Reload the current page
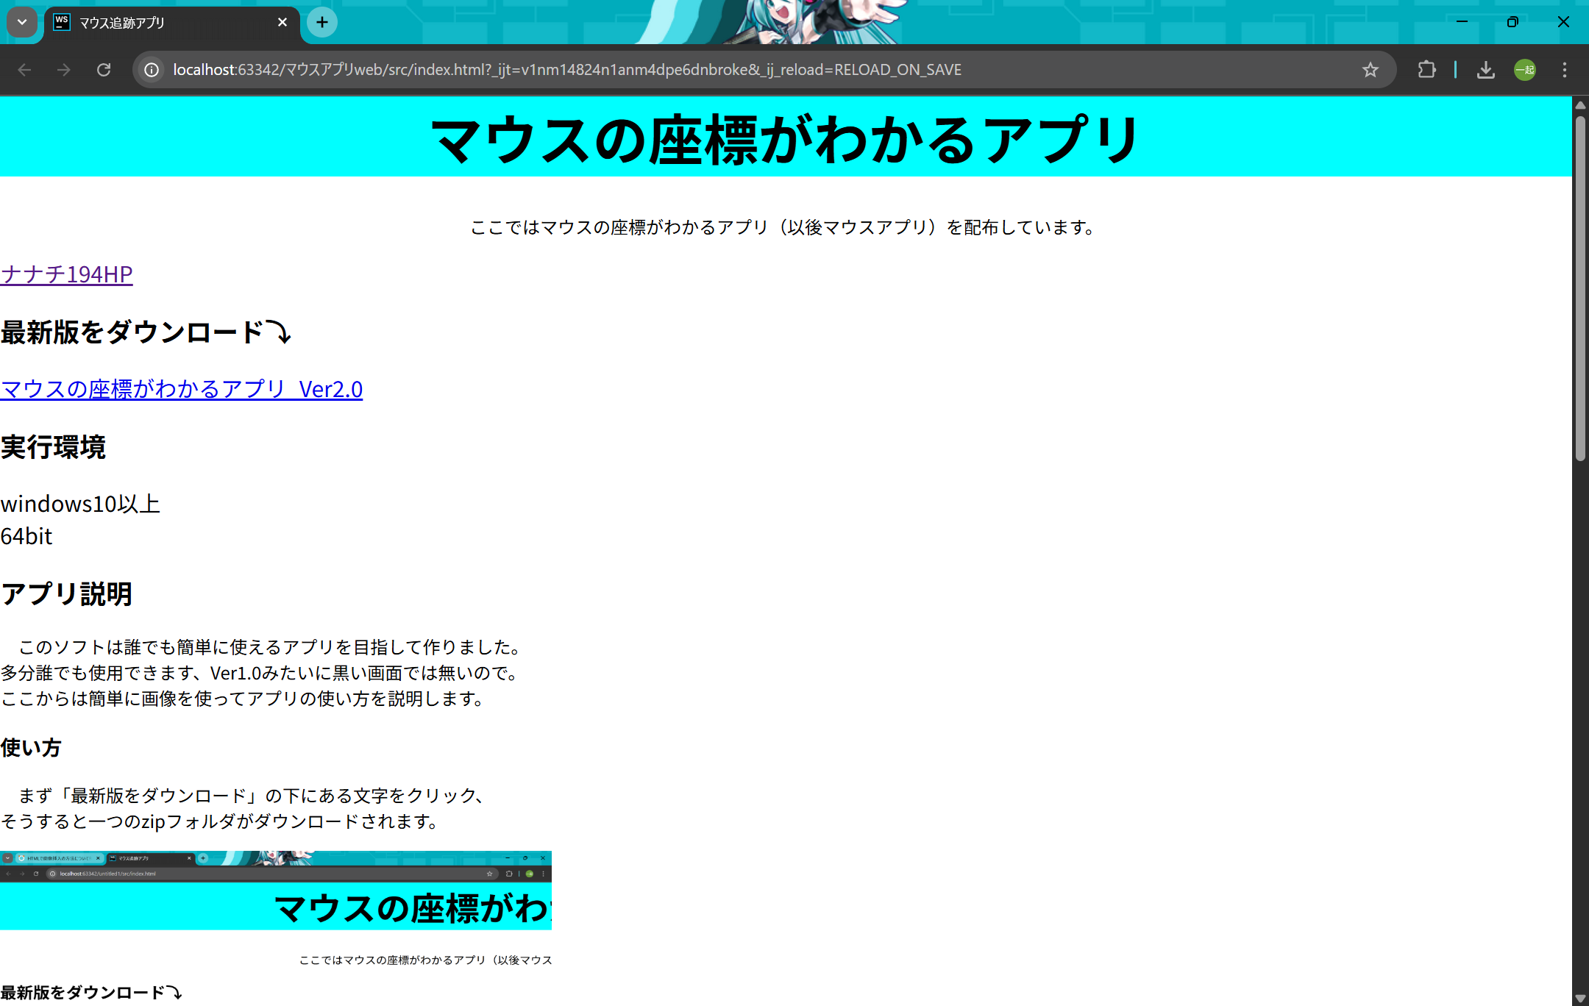This screenshot has width=1589, height=1006. pyautogui.click(x=104, y=70)
